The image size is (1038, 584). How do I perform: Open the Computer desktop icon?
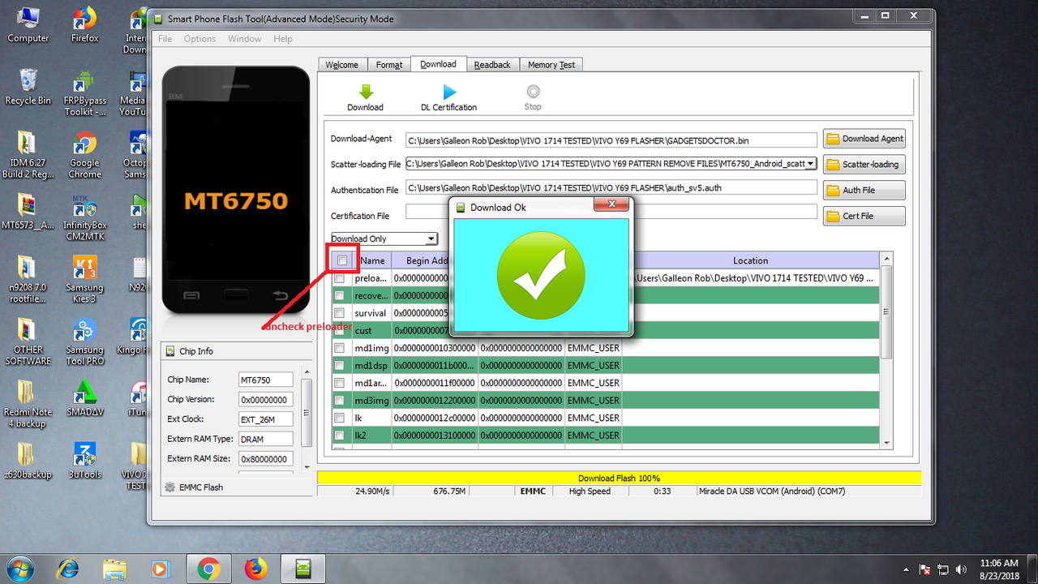(x=28, y=25)
